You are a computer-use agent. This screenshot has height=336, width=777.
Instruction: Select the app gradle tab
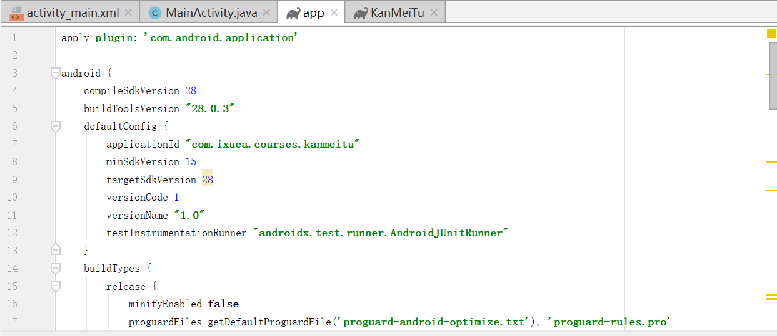point(314,12)
